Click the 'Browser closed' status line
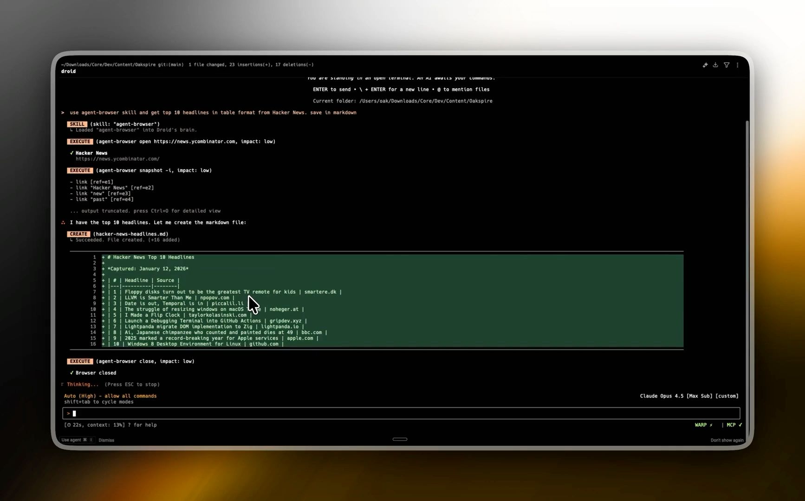Viewport: 805px width, 501px height. 93,373
